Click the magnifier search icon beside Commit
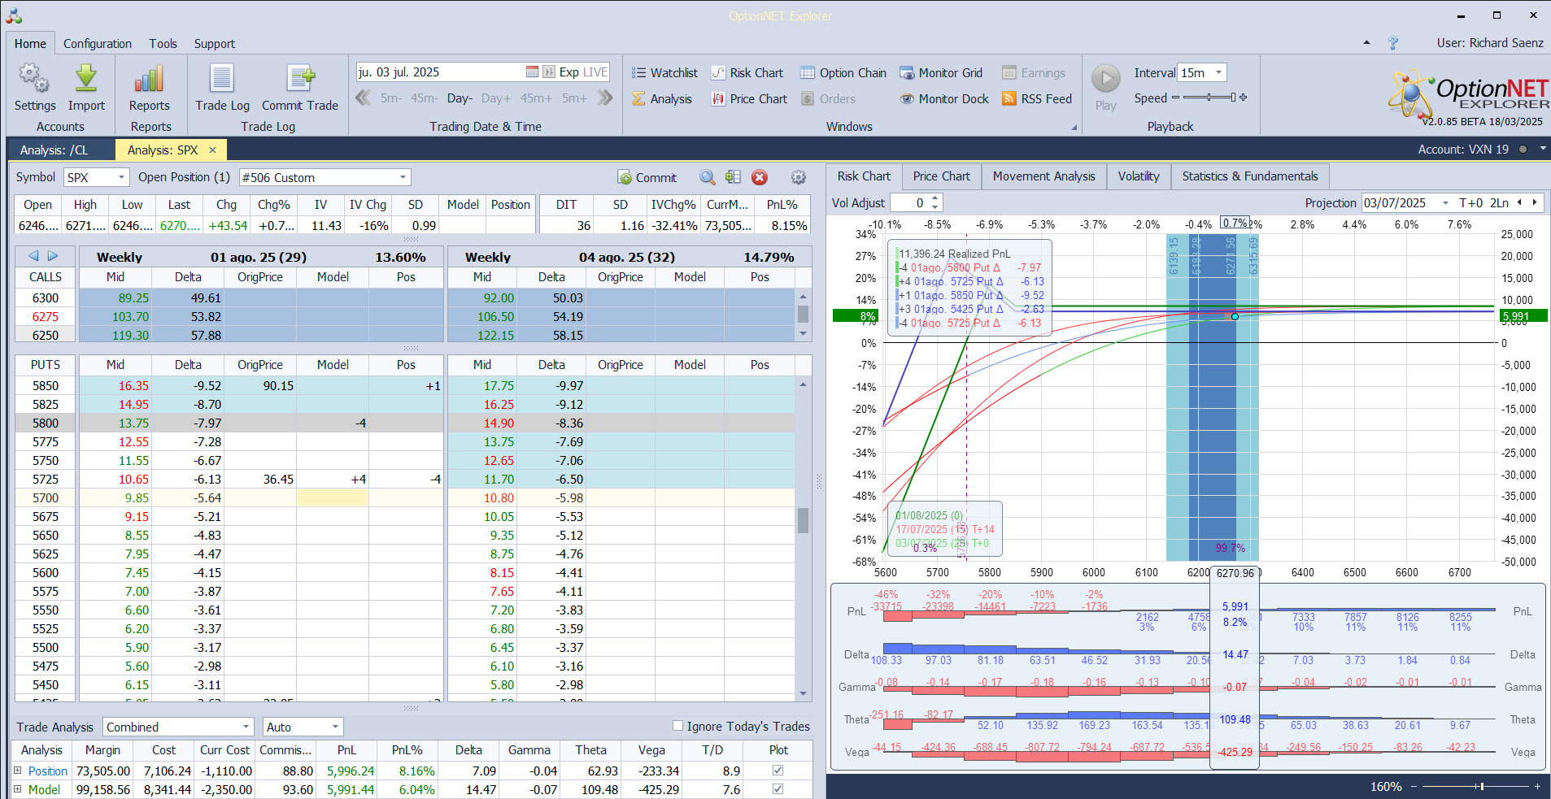The width and height of the screenshot is (1551, 799). coord(708,177)
